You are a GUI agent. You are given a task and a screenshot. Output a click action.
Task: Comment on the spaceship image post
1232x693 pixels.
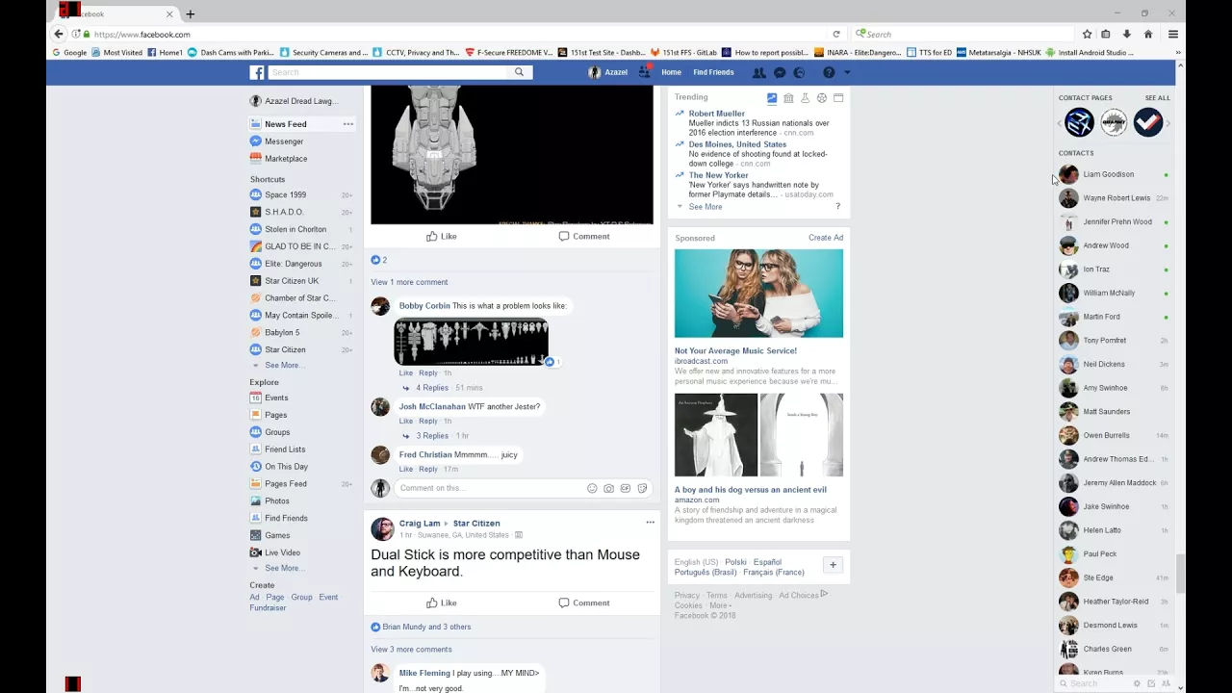click(x=584, y=236)
